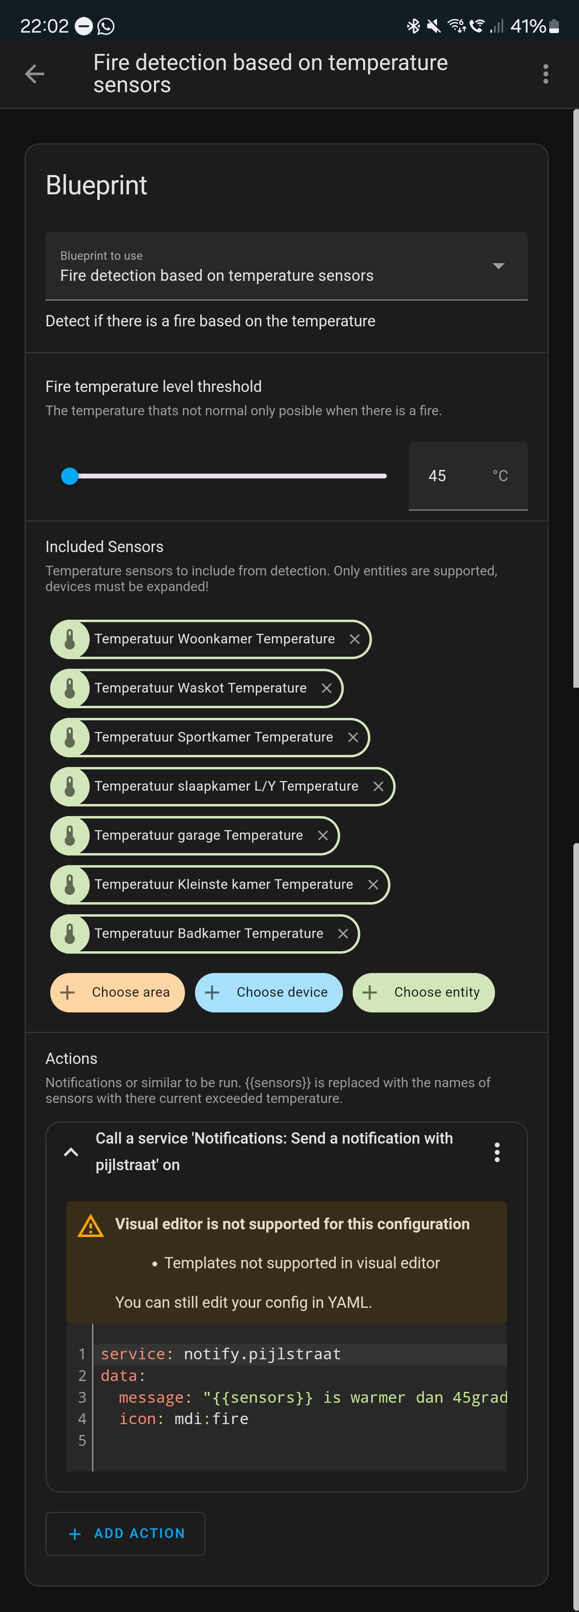
Task: Click the thermometer icon on Temperatuur Badkamer chip
Action: point(71,933)
